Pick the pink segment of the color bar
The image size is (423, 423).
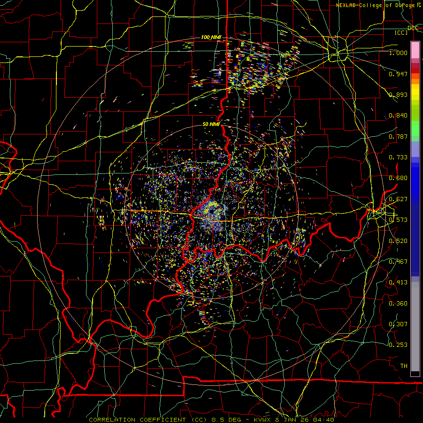click(x=415, y=50)
